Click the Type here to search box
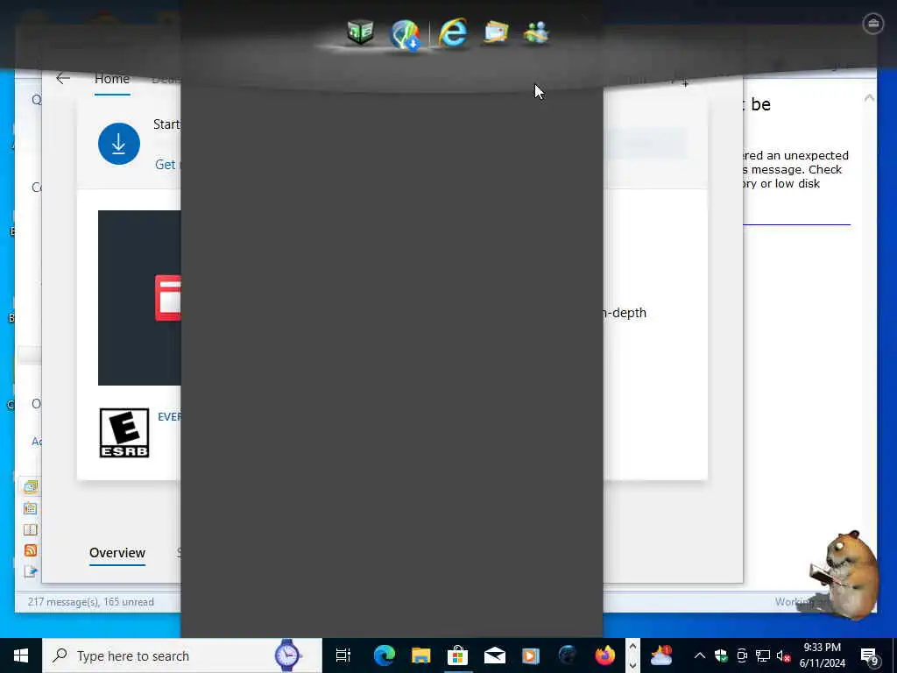This screenshot has height=673, width=897. [x=182, y=655]
